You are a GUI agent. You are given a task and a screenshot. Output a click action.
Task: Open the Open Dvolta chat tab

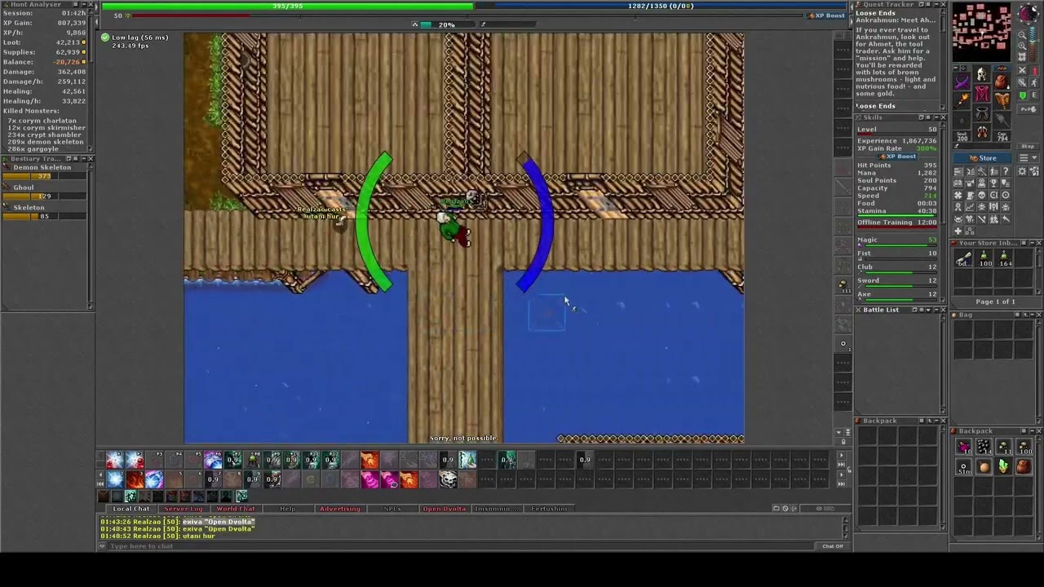point(444,509)
